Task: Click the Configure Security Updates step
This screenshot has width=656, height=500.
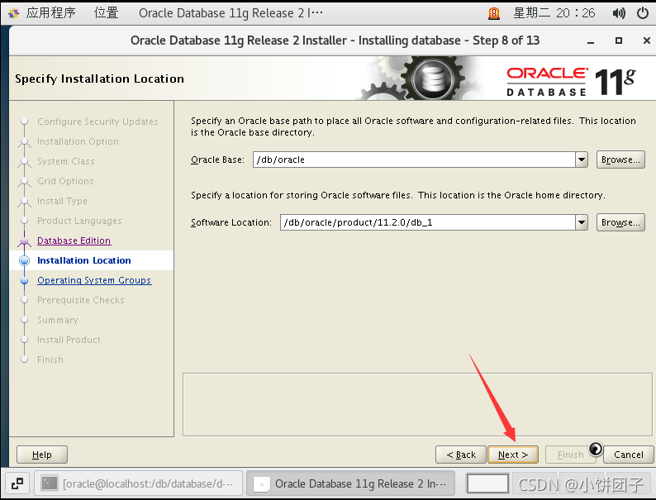Action: pyautogui.click(x=97, y=121)
